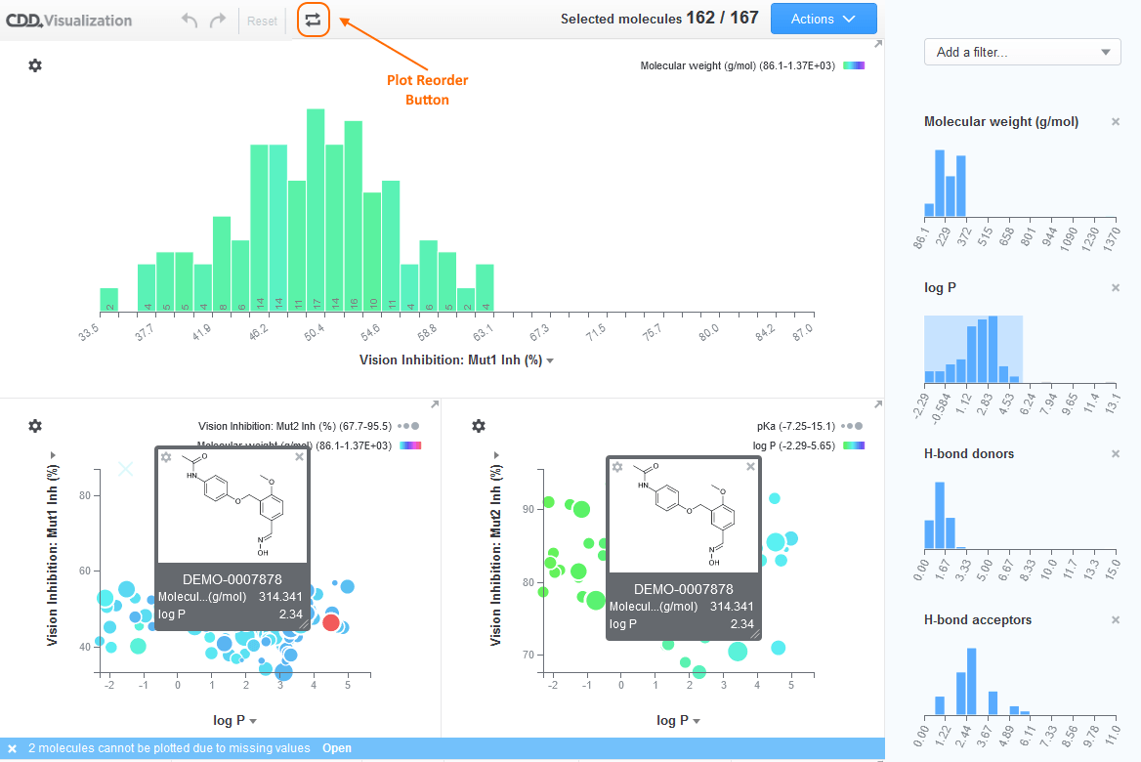Open the histogram plot settings gear
Image resolution: width=1141 pixels, height=762 pixels.
35,65
